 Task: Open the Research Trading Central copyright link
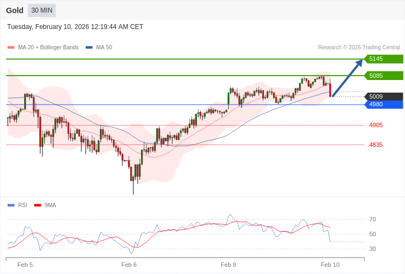(359, 48)
